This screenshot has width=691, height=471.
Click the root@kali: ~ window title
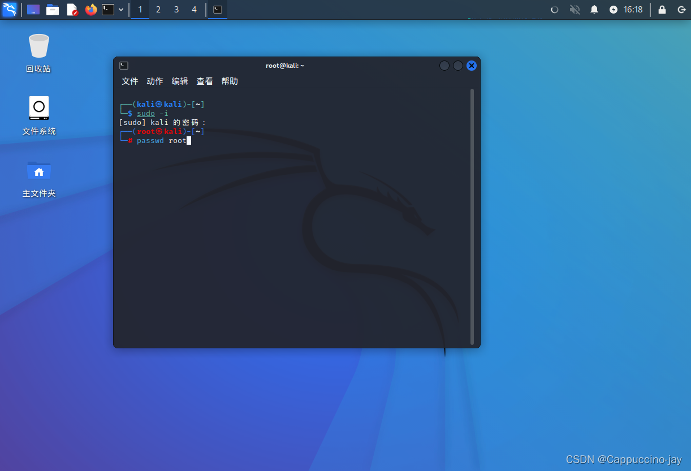click(285, 66)
